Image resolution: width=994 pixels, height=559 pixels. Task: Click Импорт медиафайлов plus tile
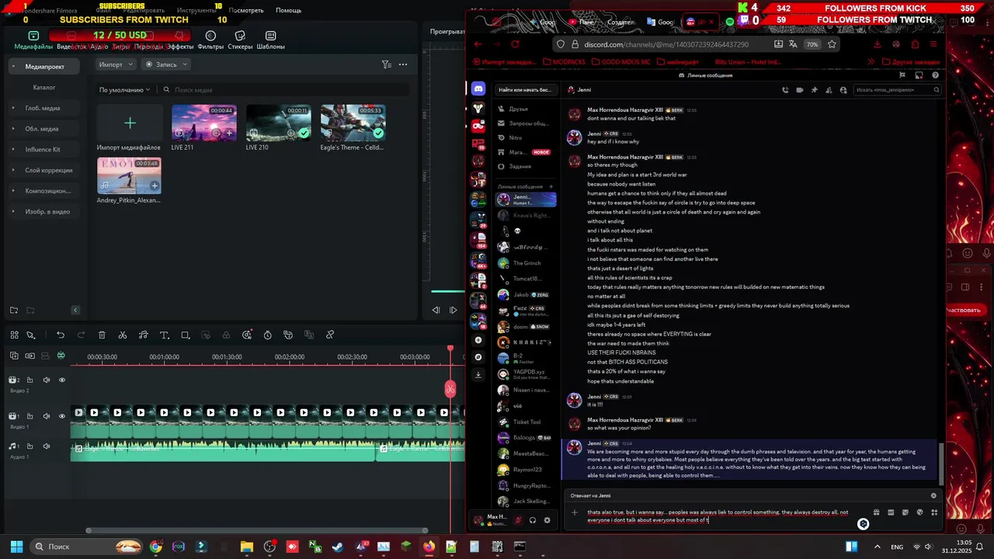(x=130, y=123)
